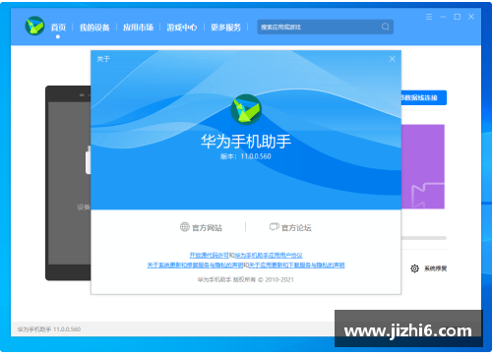Open the 官方网站 link
The image size is (492, 356).
pyautogui.click(x=207, y=227)
